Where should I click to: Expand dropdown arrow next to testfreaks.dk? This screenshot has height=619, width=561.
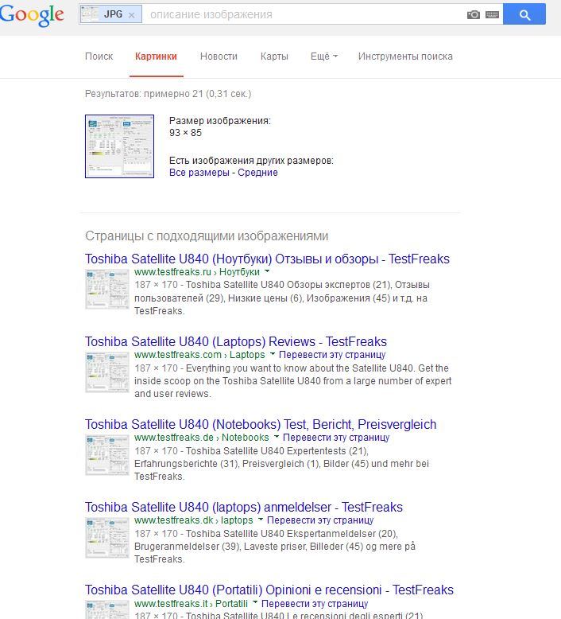(260, 520)
